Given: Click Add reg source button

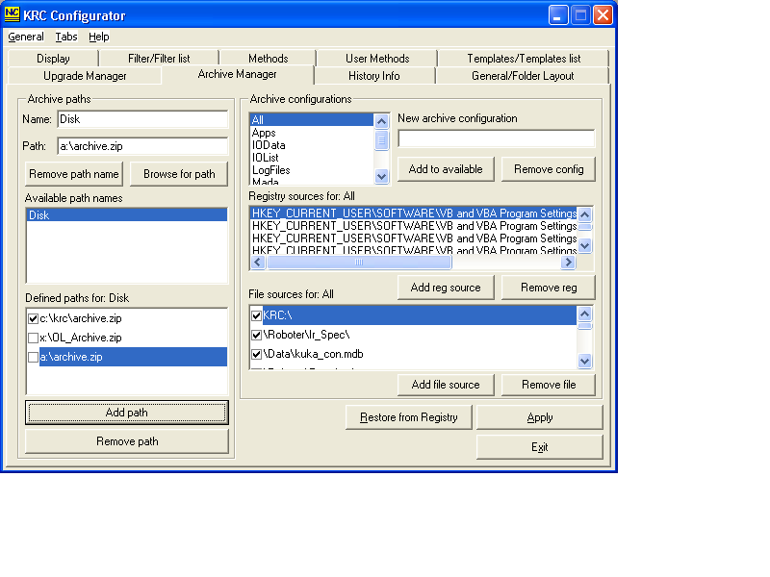Looking at the screenshot, I should click(x=446, y=288).
